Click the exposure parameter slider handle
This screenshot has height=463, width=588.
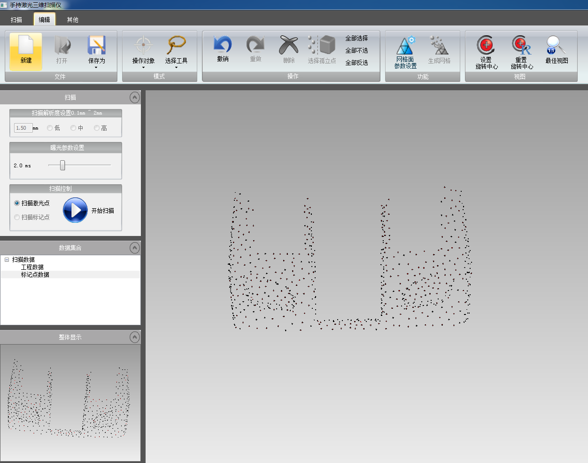pos(62,165)
